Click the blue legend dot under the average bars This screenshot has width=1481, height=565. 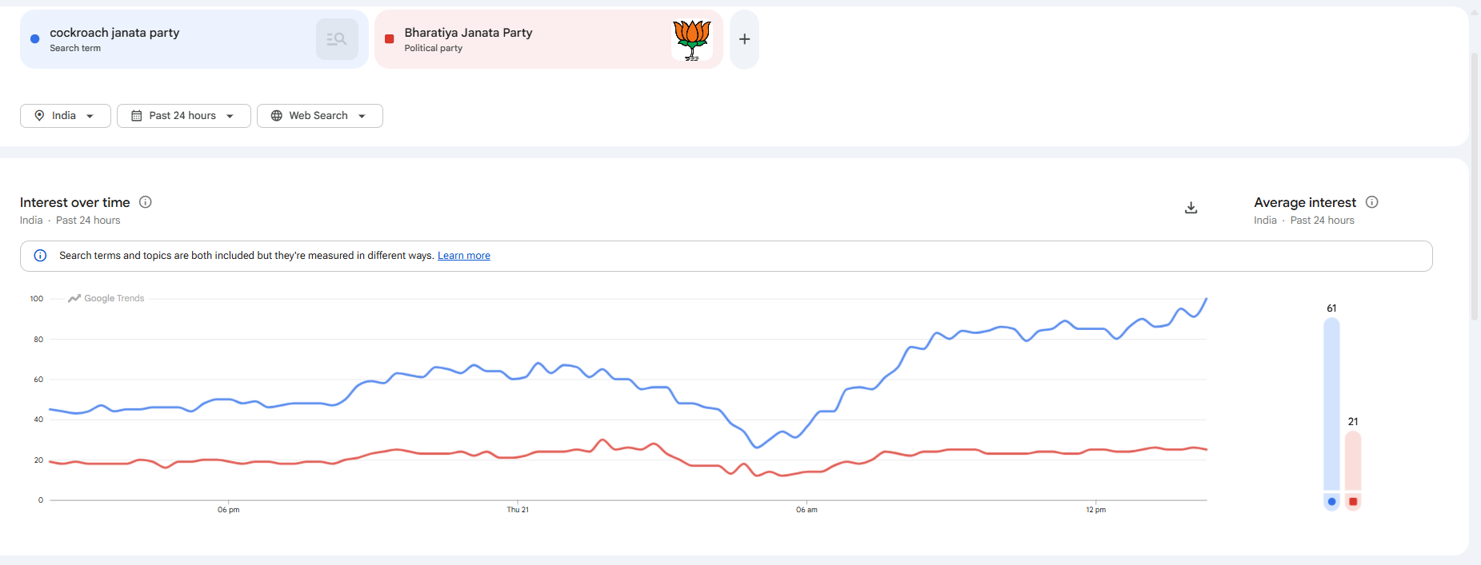click(x=1331, y=502)
